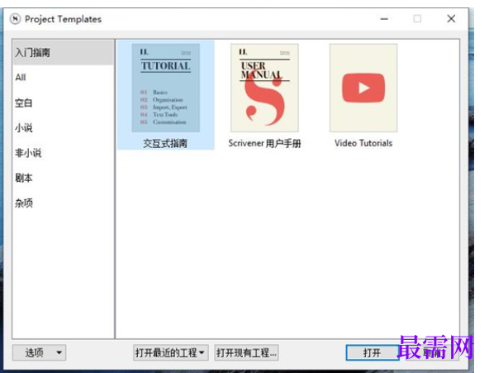Click the 打开现有工程... button
Screen dimensions: 489x373
click(x=246, y=352)
